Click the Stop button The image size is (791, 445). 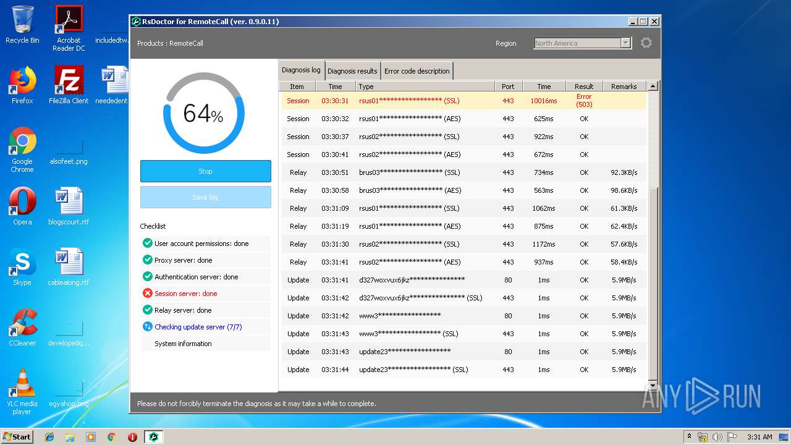[206, 171]
